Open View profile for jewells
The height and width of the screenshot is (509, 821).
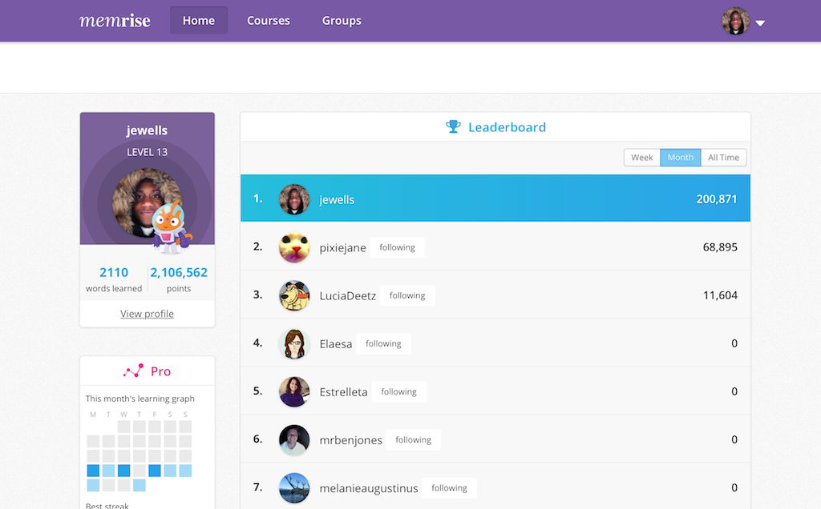(147, 313)
